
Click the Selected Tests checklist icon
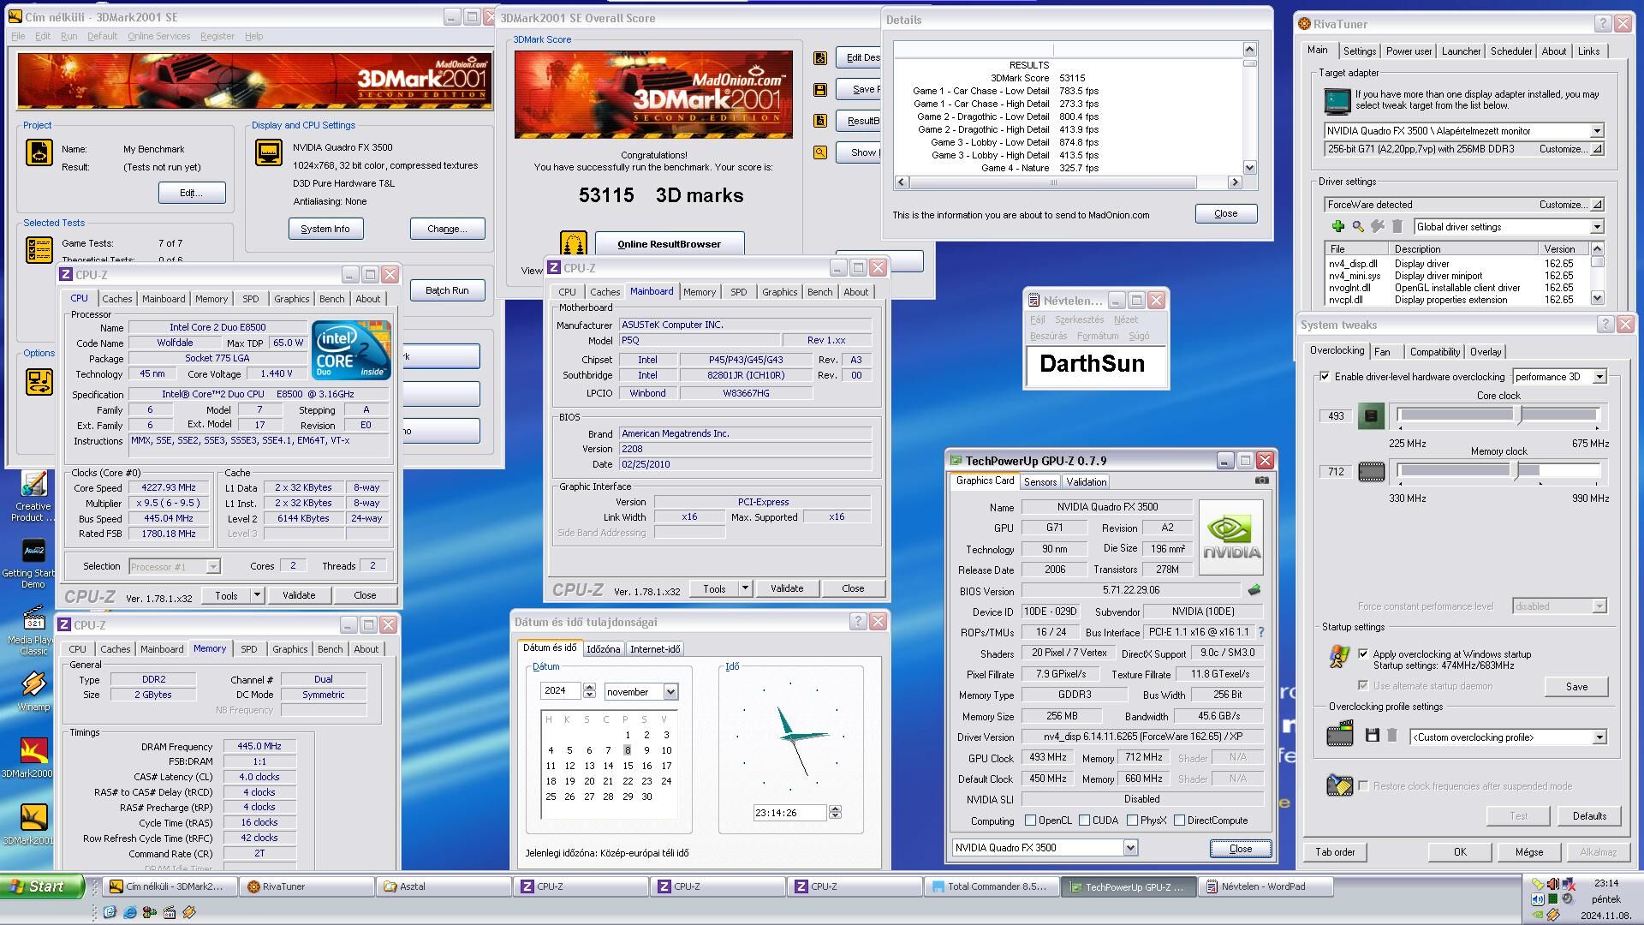click(39, 250)
